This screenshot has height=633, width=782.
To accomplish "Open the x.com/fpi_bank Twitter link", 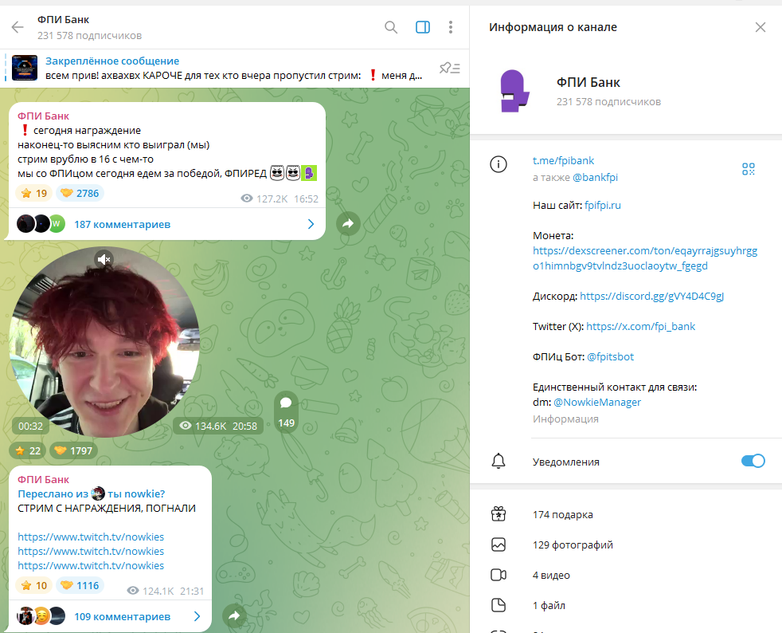I will pyautogui.click(x=640, y=327).
